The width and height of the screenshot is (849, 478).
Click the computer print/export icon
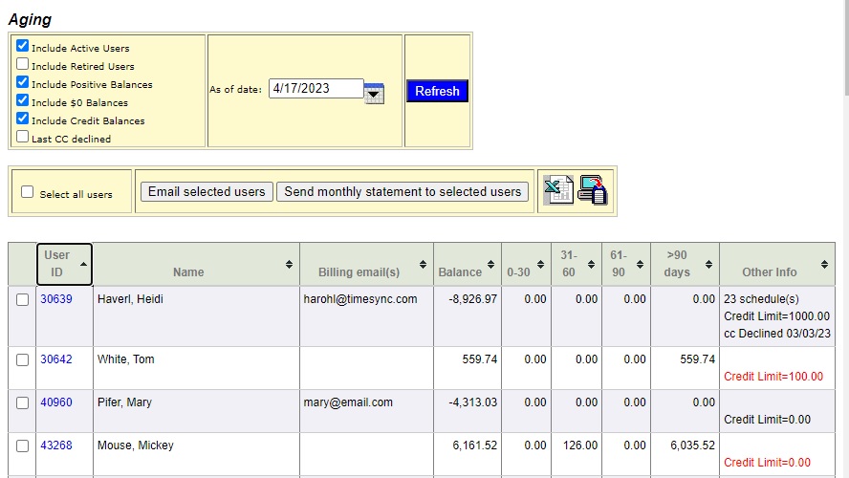tap(593, 190)
